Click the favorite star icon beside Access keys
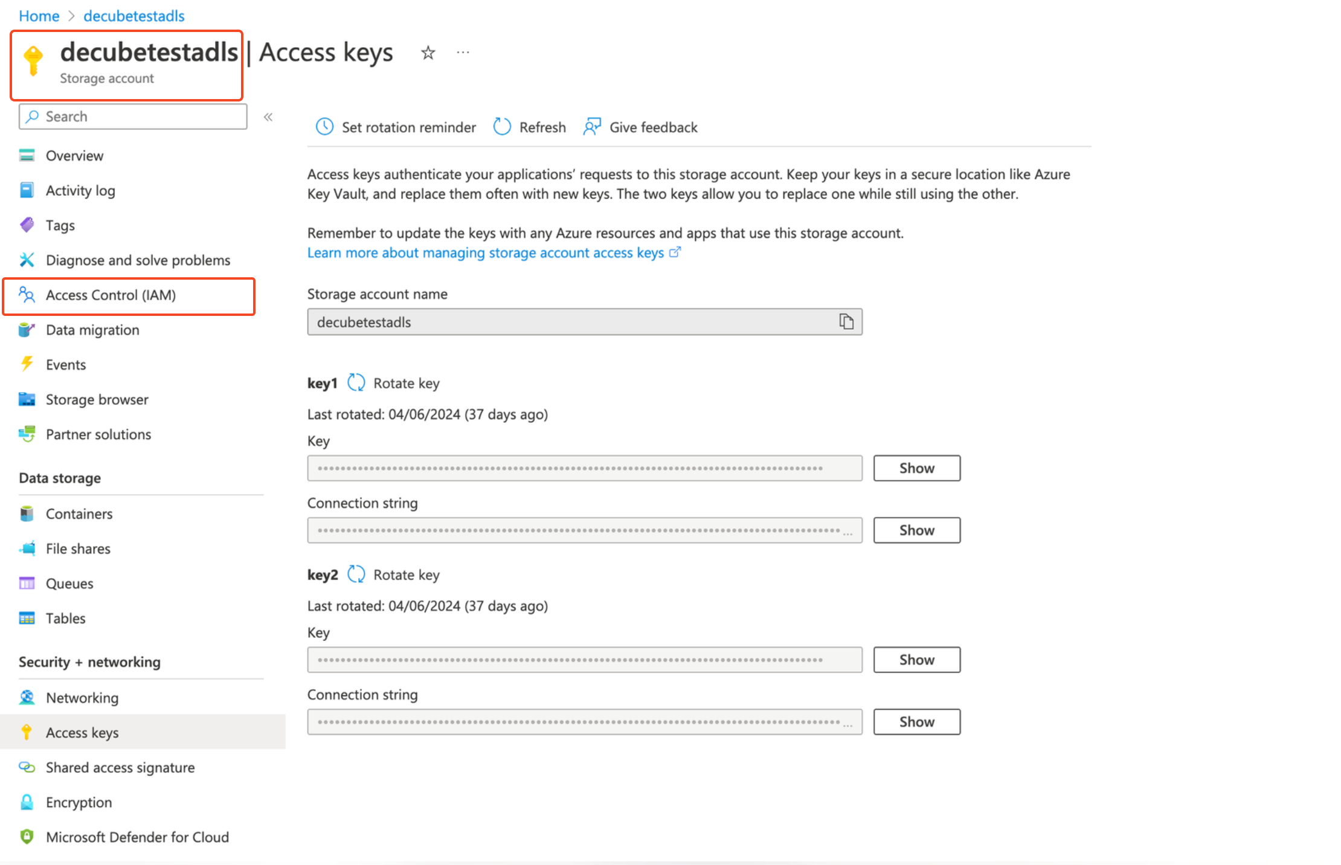Viewport: 1341px width, 865px height. pos(428,53)
